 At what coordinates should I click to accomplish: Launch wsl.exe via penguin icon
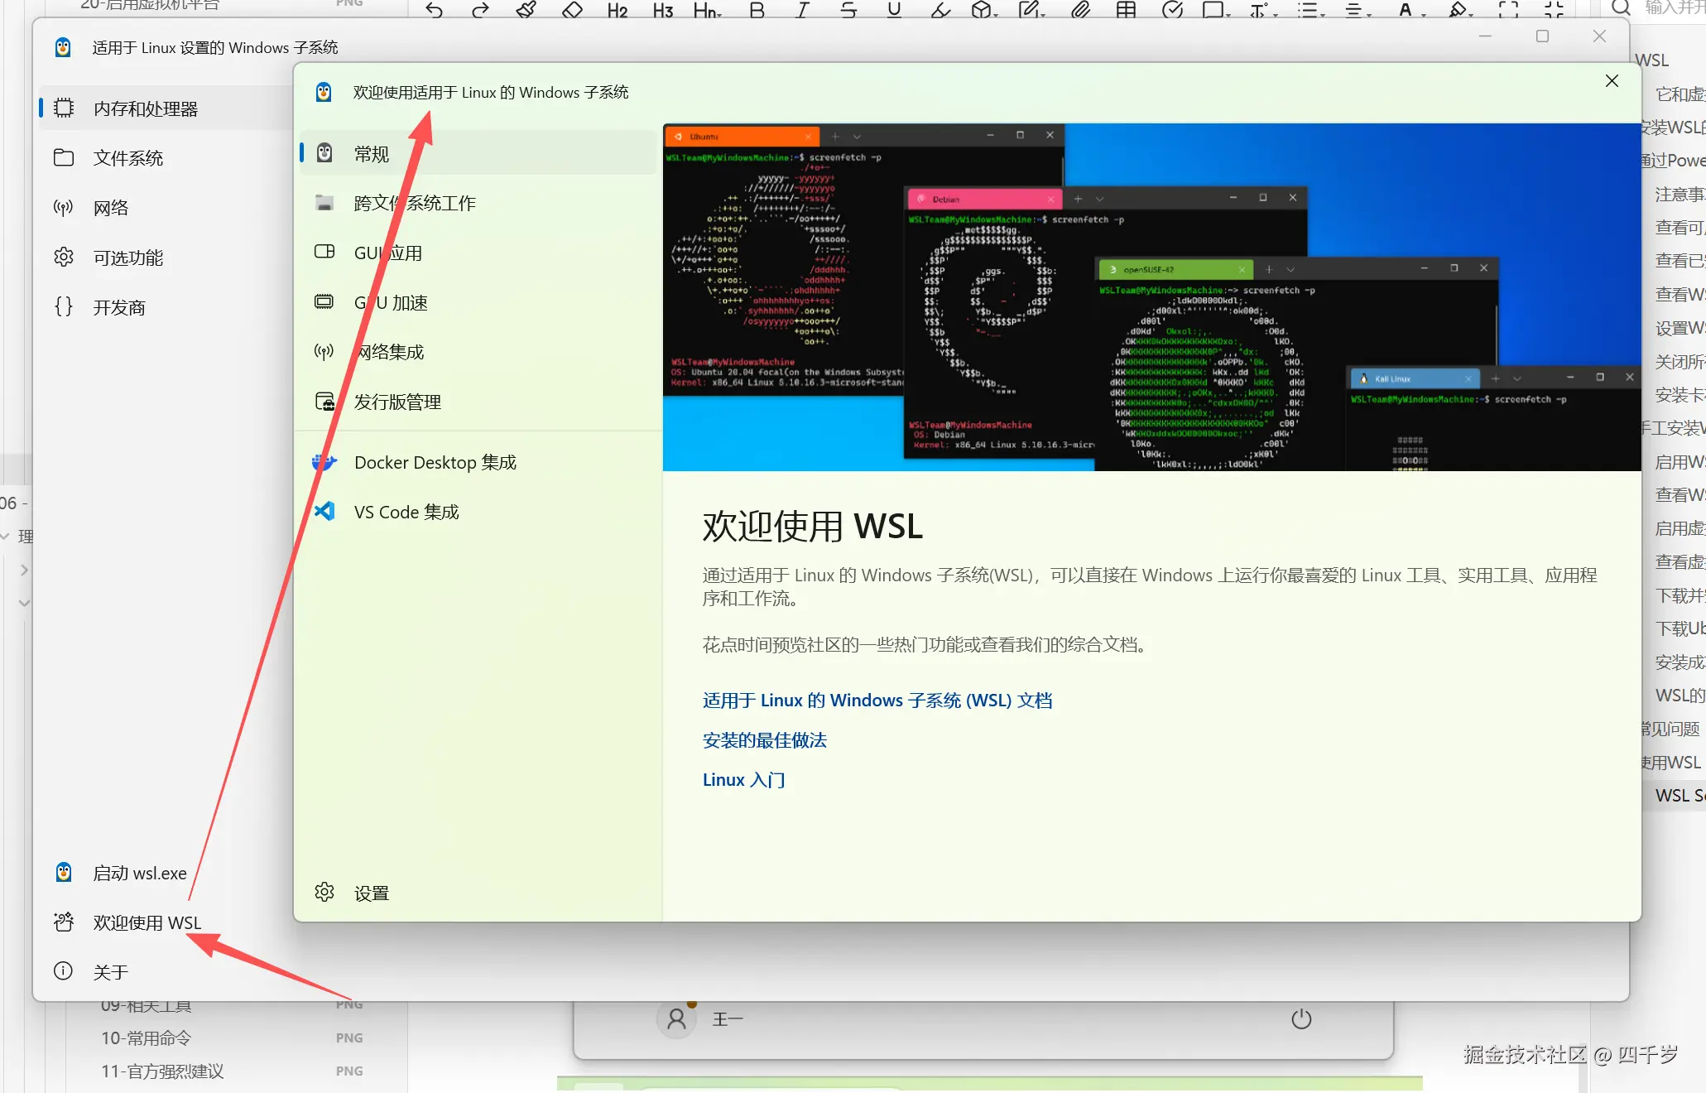tap(64, 872)
